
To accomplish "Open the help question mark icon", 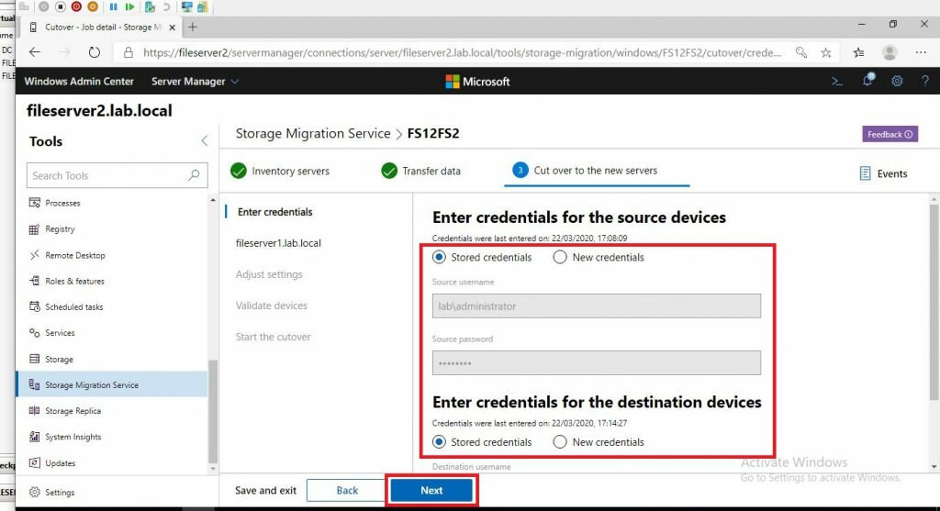I will (x=925, y=81).
